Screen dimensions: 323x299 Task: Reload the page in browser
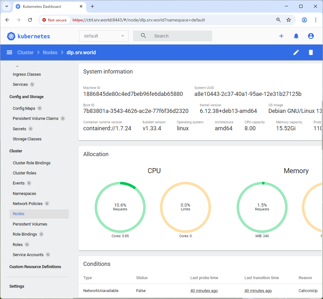click(x=30, y=20)
